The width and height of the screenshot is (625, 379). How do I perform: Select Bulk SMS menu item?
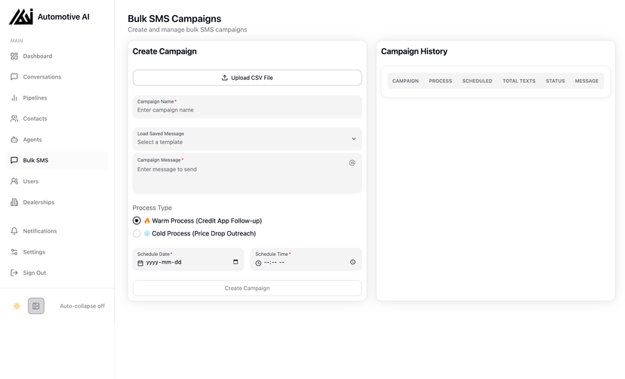click(57, 160)
